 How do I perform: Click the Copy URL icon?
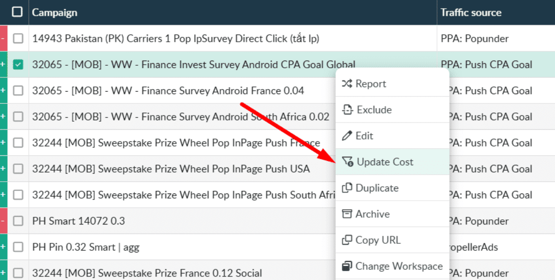347,240
